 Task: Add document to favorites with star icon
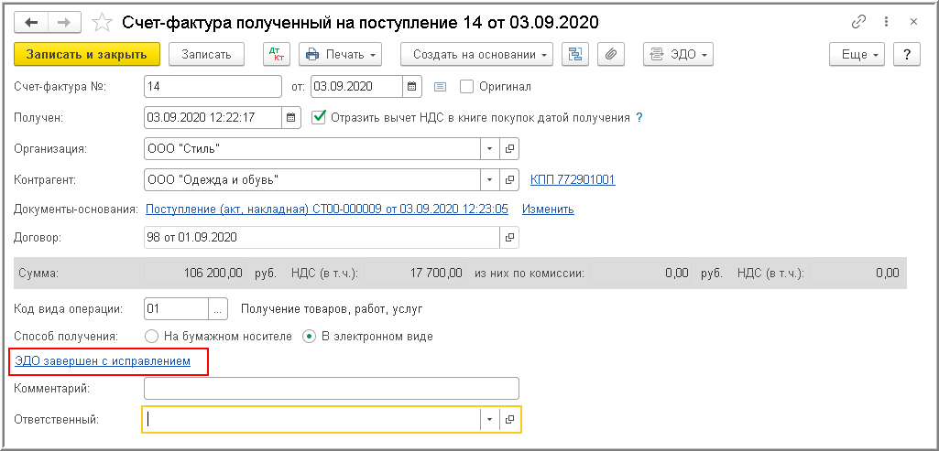[x=104, y=21]
